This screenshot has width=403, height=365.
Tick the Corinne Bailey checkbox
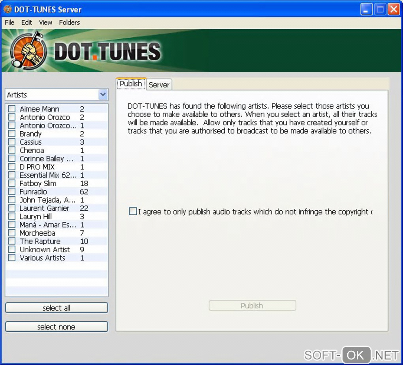point(12,158)
